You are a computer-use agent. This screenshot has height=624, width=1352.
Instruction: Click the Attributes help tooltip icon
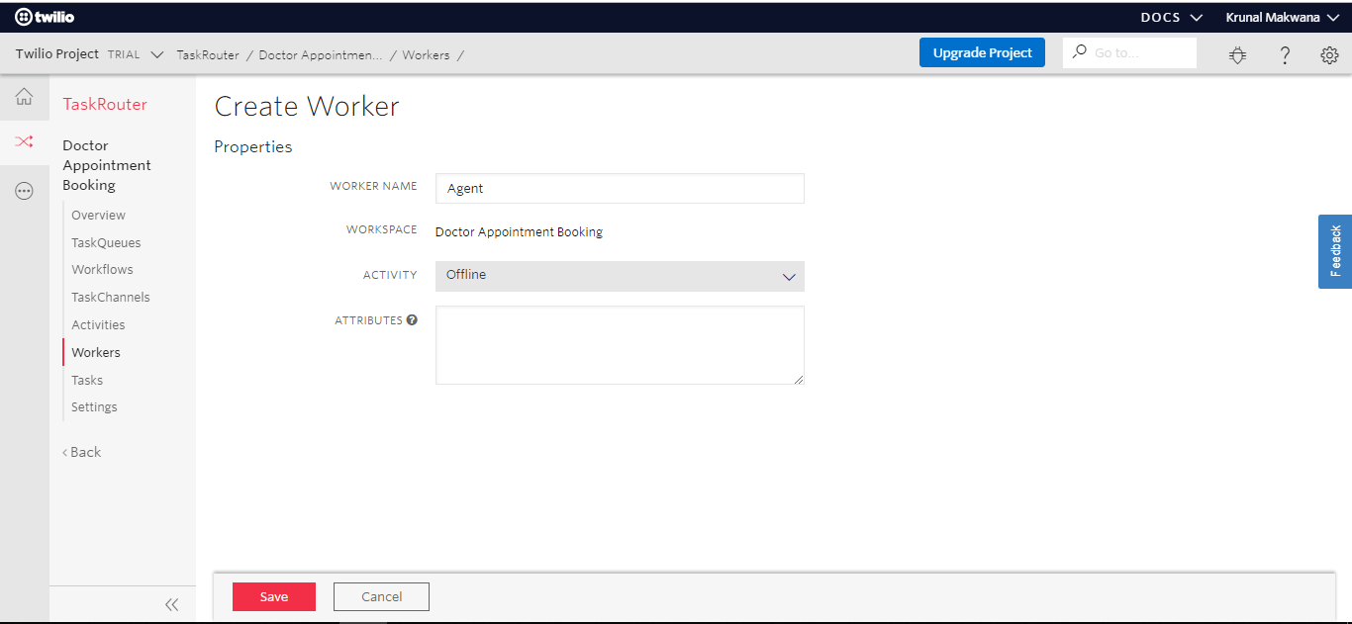[414, 319]
